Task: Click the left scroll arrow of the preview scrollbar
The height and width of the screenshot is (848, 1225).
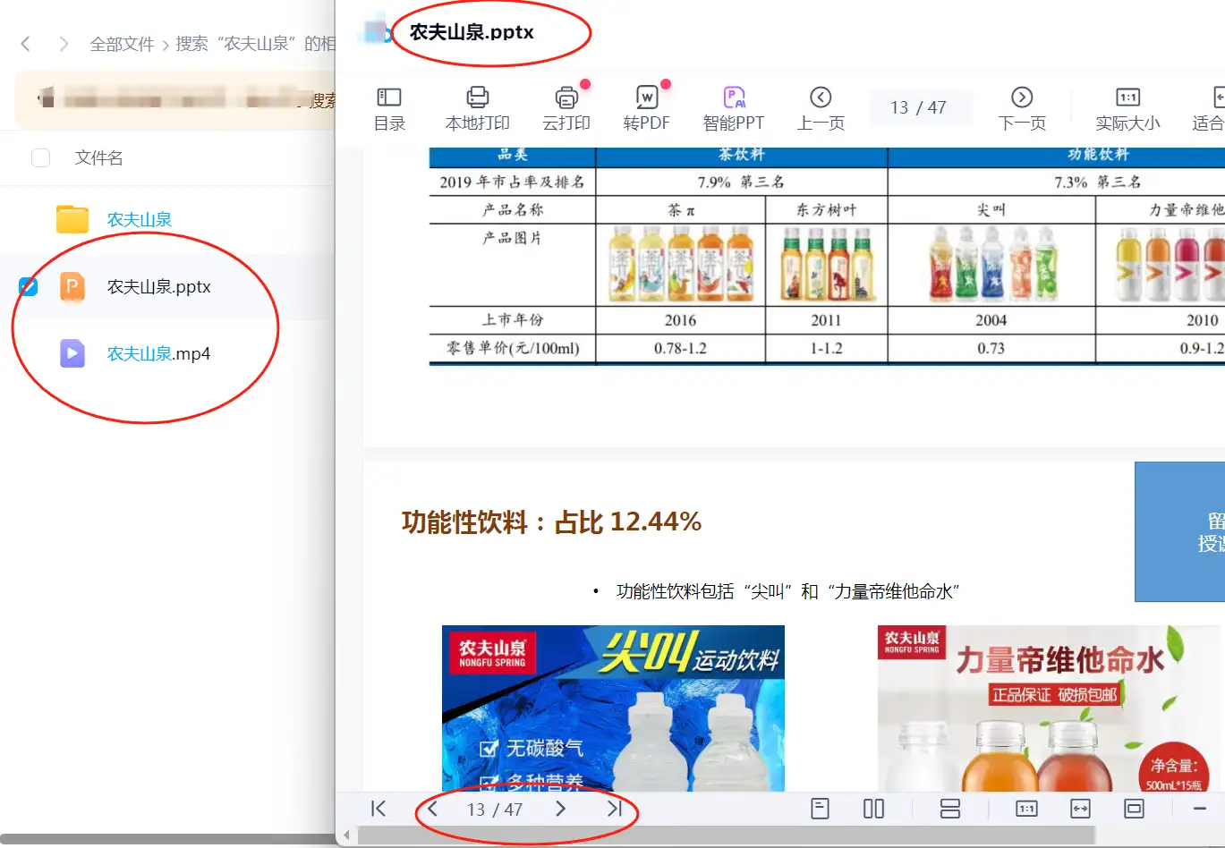Action: pyautogui.click(x=347, y=837)
